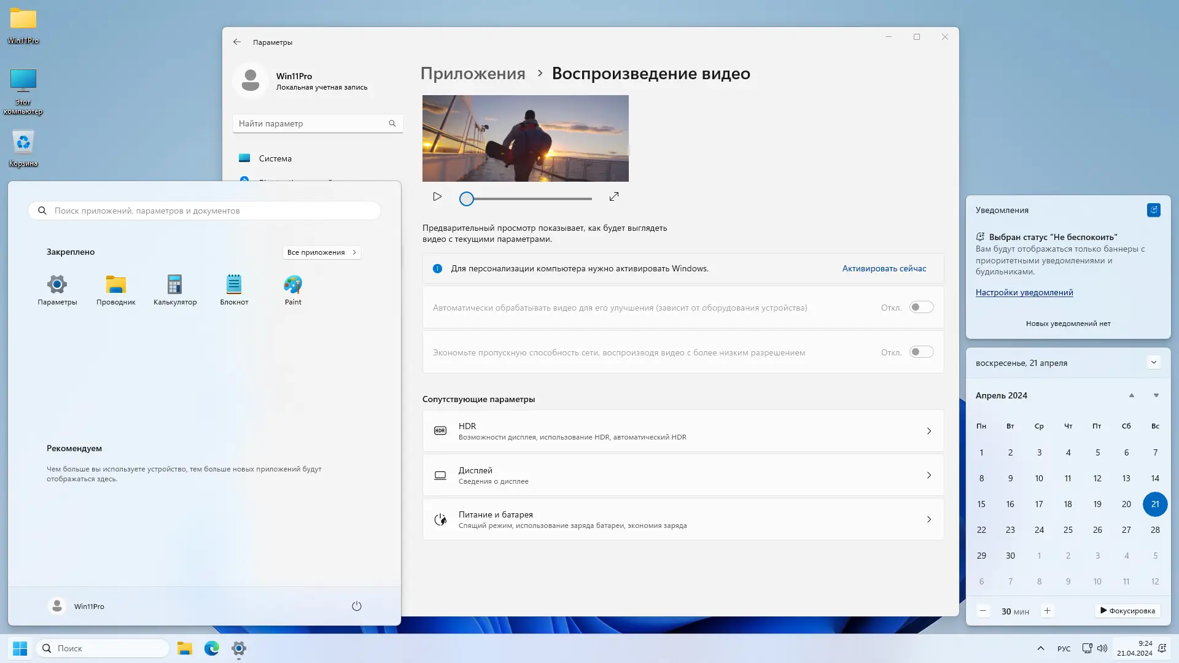The height and width of the screenshot is (663, 1179).
Task: Click the Активировать сейчас link
Action: pos(883,268)
